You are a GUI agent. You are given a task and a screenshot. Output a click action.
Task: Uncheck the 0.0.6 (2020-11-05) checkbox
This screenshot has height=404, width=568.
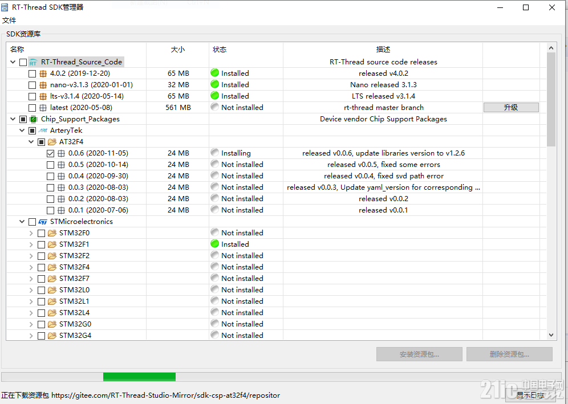tap(50, 153)
